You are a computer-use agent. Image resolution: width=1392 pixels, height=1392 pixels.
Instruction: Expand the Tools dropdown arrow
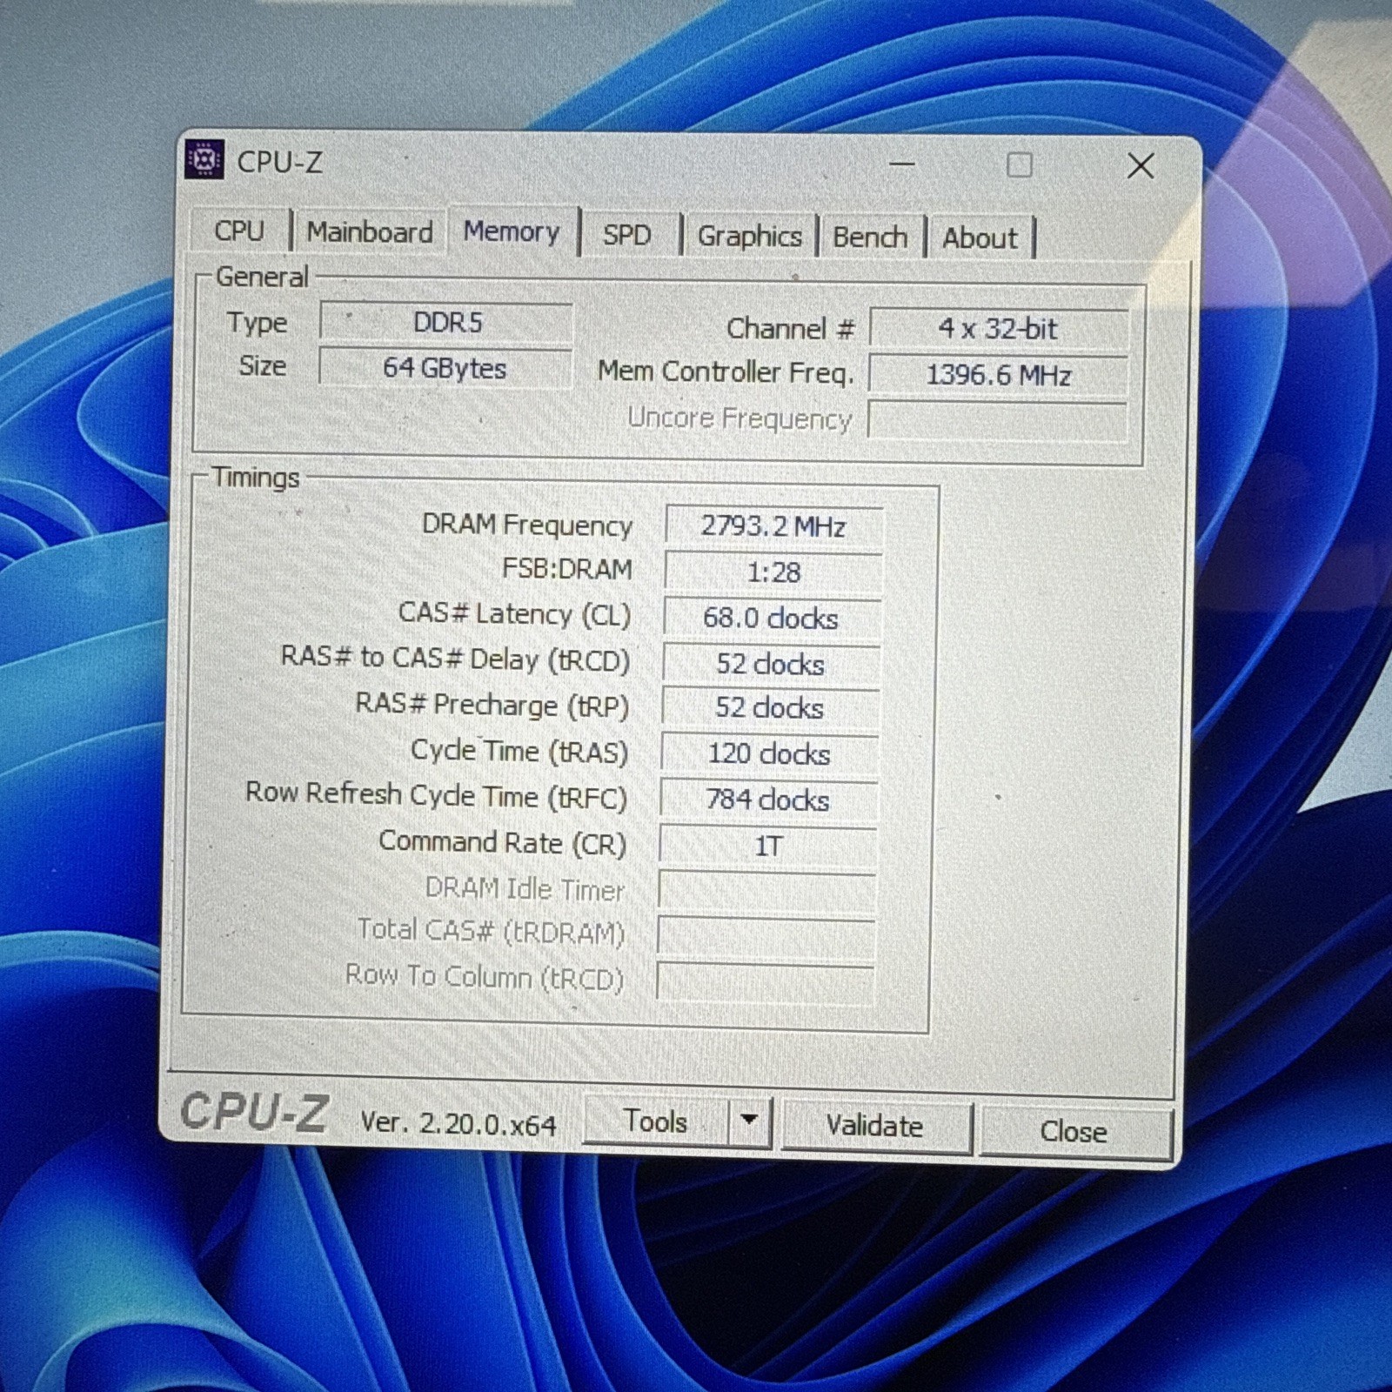[x=749, y=1121]
